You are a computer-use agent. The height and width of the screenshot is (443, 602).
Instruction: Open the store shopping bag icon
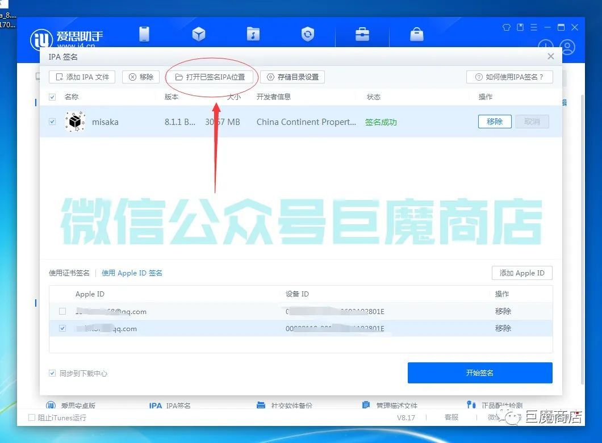(x=416, y=34)
